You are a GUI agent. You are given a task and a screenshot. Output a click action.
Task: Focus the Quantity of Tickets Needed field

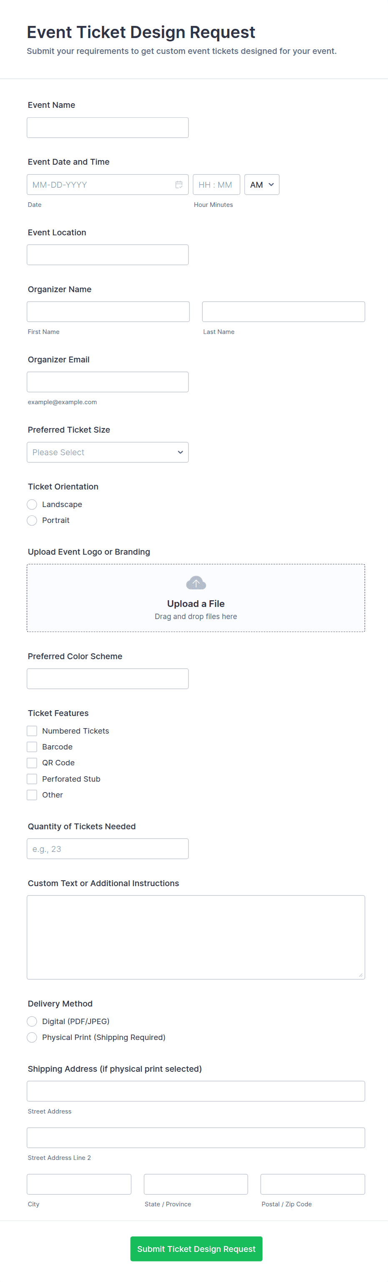pos(107,849)
